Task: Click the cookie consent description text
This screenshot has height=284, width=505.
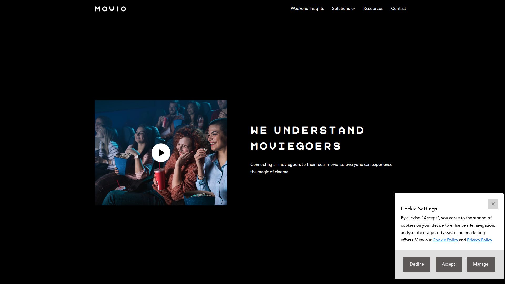Action: click(x=448, y=229)
